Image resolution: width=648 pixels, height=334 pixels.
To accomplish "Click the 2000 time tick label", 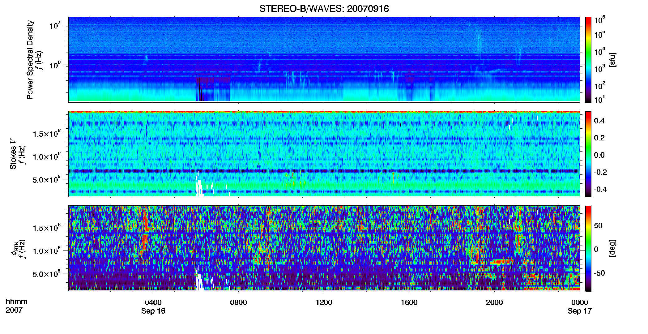I will click(494, 302).
